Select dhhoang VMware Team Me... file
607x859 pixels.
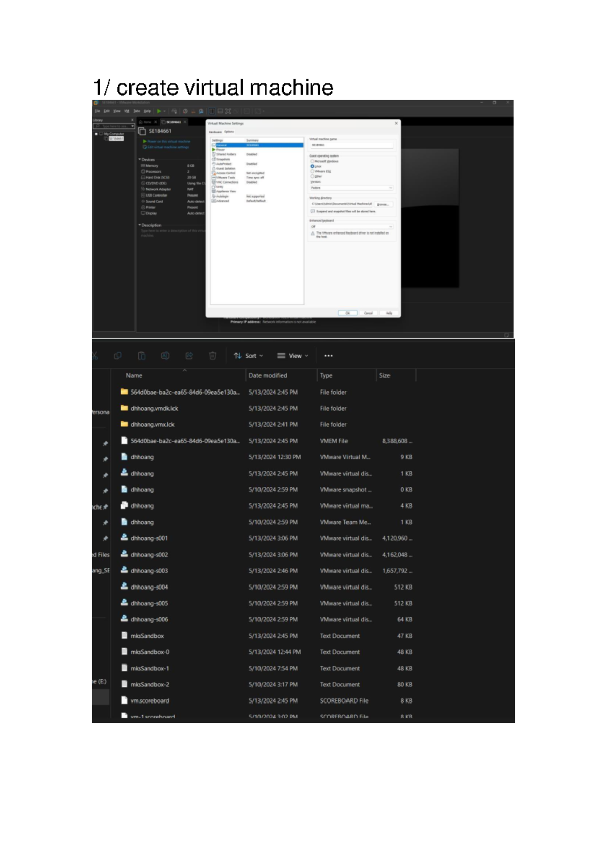tap(267, 522)
